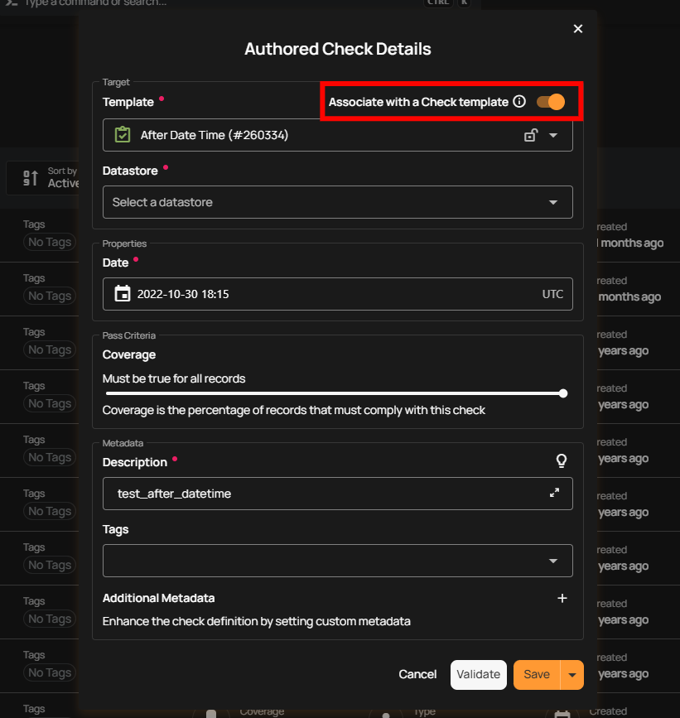Click the clipboard check icon in Template field
This screenshot has height=718, width=680.
(123, 135)
